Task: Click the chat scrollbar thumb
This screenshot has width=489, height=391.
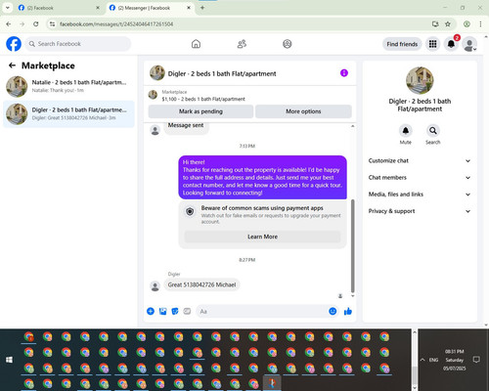Action: 352,246
